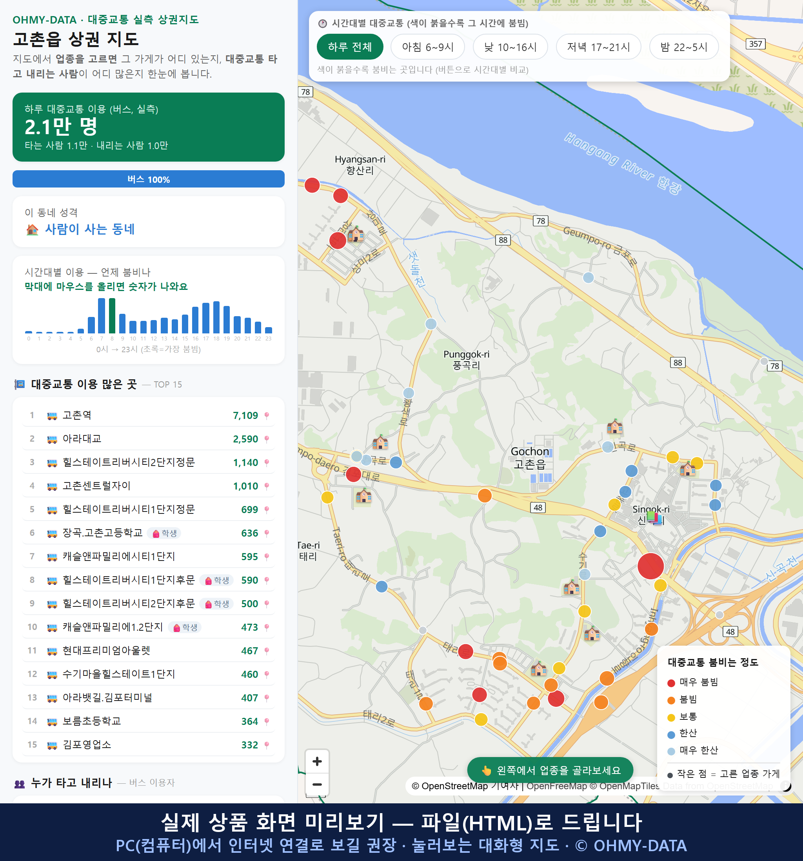
Task: Click orange marker on road 48
Action: tap(484, 495)
